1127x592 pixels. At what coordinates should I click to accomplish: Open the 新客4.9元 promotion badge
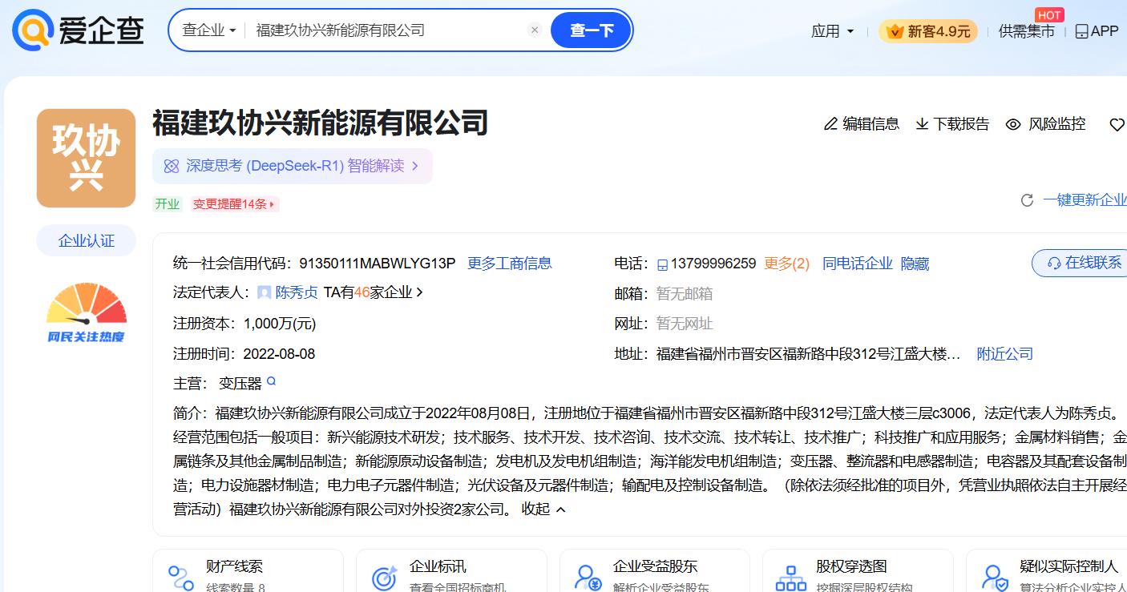(928, 31)
